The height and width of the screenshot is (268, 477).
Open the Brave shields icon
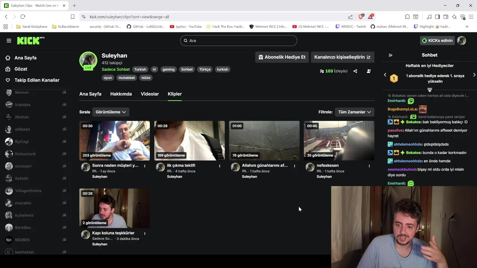click(361, 17)
